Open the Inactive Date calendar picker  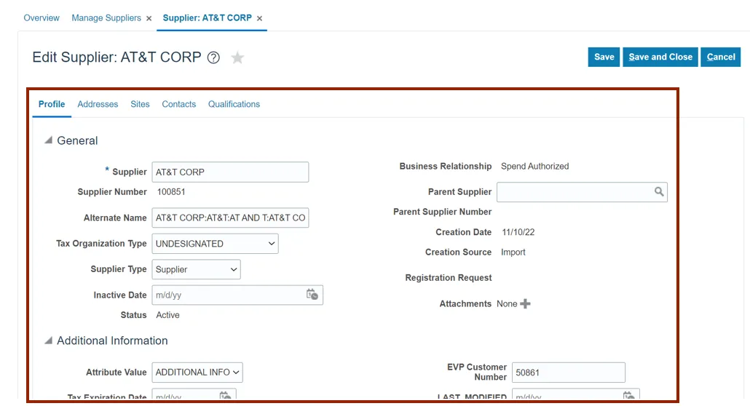312,295
